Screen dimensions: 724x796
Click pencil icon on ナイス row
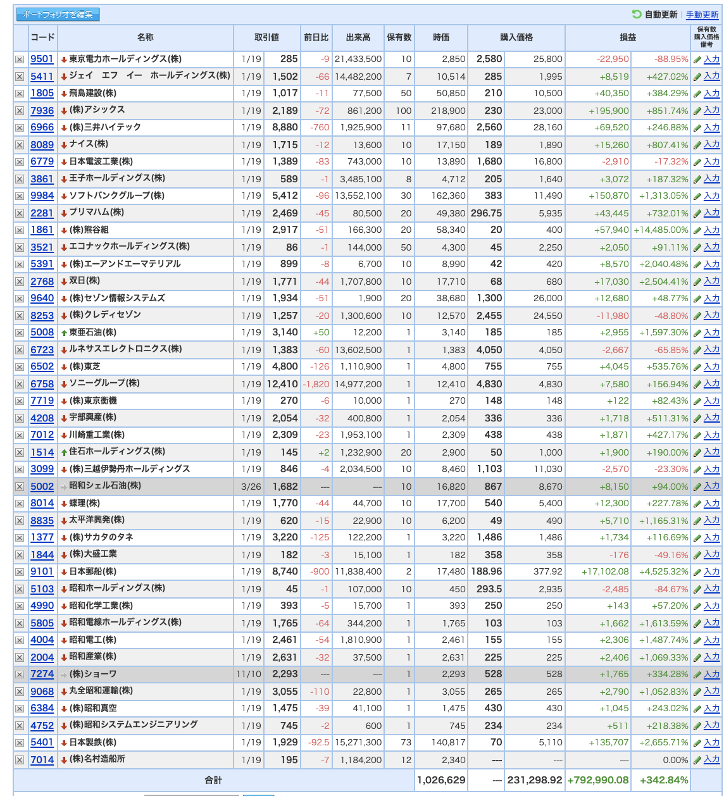point(697,145)
